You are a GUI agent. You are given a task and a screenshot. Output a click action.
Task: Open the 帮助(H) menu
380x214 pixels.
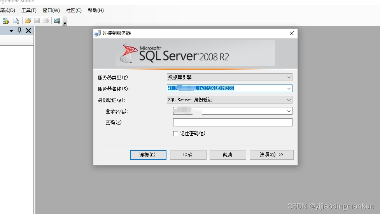[x=96, y=10]
